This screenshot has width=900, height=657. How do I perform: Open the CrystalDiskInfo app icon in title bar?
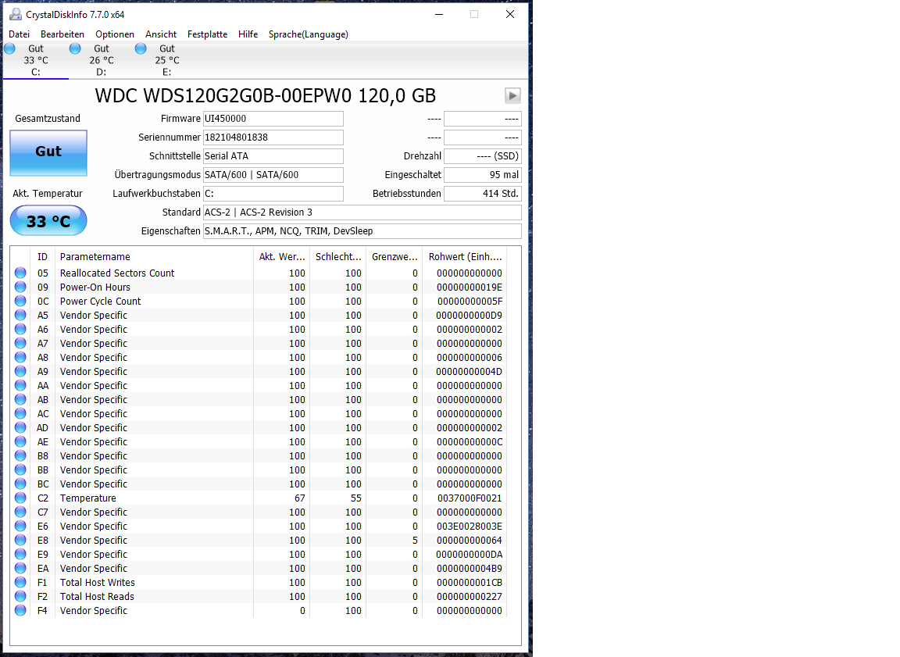click(x=16, y=14)
